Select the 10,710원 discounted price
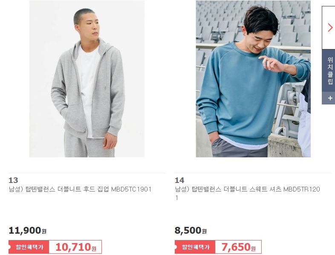335x255 pixels. pyautogui.click(x=76, y=247)
